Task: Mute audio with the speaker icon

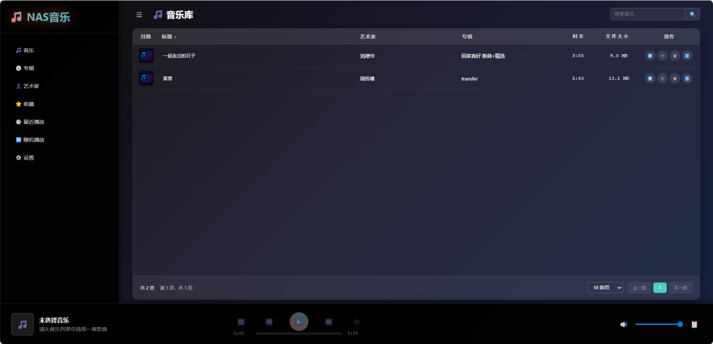Action: [x=623, y=324]
